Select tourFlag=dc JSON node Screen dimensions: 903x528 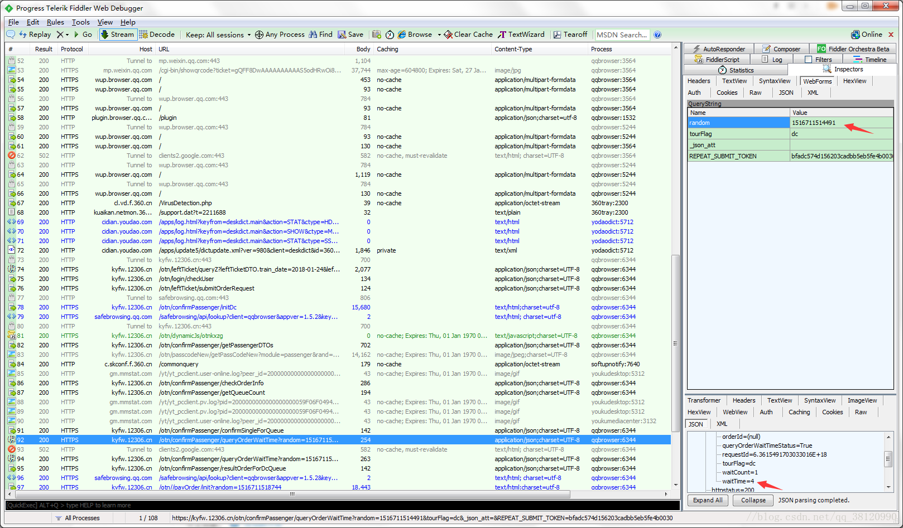pyautogui.click(x=739, y=463)
